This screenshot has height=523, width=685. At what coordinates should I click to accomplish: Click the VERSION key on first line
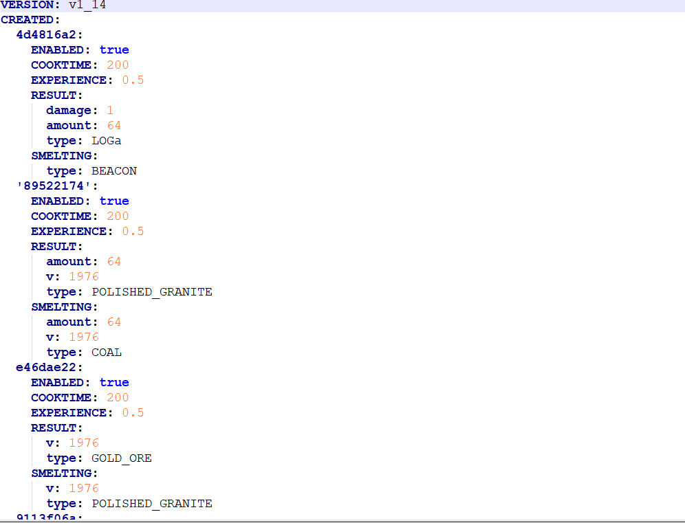click(28, 5)
